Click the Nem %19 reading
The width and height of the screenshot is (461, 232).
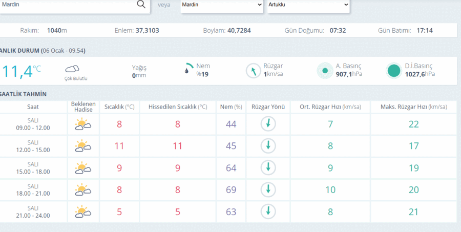203,70
